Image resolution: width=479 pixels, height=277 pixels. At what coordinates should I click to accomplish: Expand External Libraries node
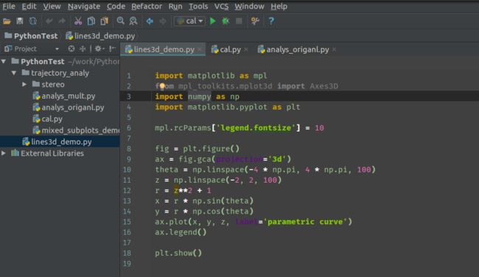click(x=4, y=153)
